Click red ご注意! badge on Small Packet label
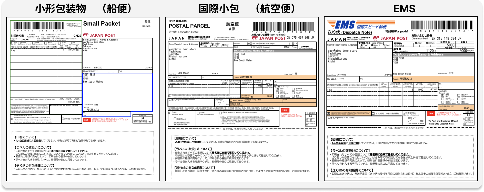Image resolution: width=484 pixels, height=192 pixels. [87, 120]
